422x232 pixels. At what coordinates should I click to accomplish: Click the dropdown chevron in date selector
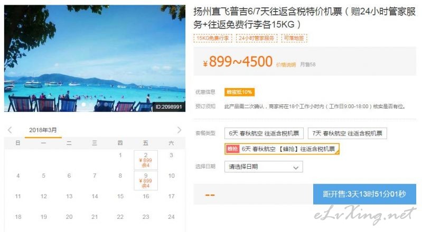coord(296,168)
